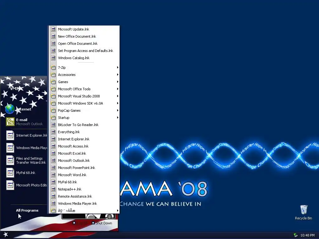Viewport: 319px width, 239px height.
Task: Click the Microsoft Photo Editor icon in Start menu
Action: [x=10, y=185]
